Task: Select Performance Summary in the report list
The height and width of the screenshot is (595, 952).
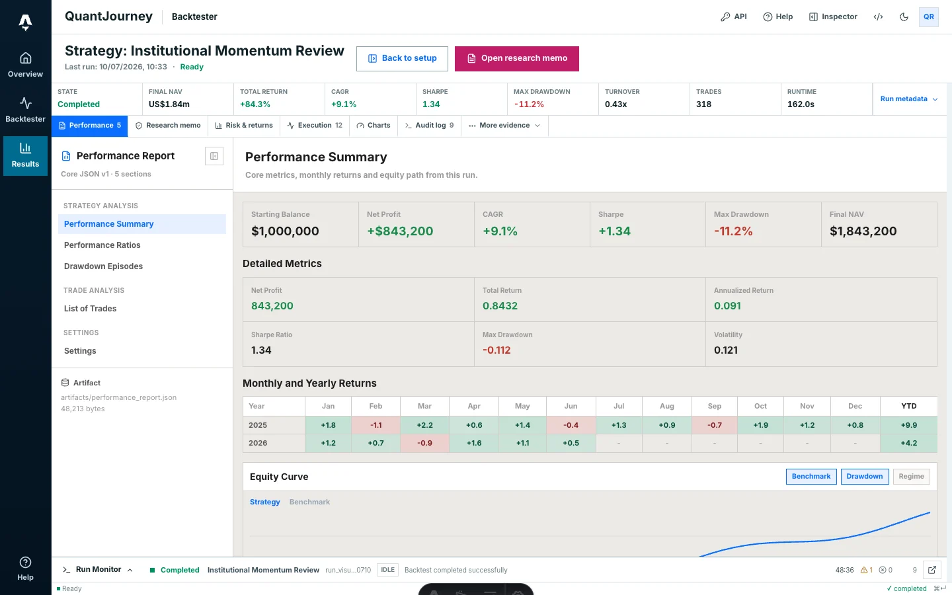Action: coord(142,224)
